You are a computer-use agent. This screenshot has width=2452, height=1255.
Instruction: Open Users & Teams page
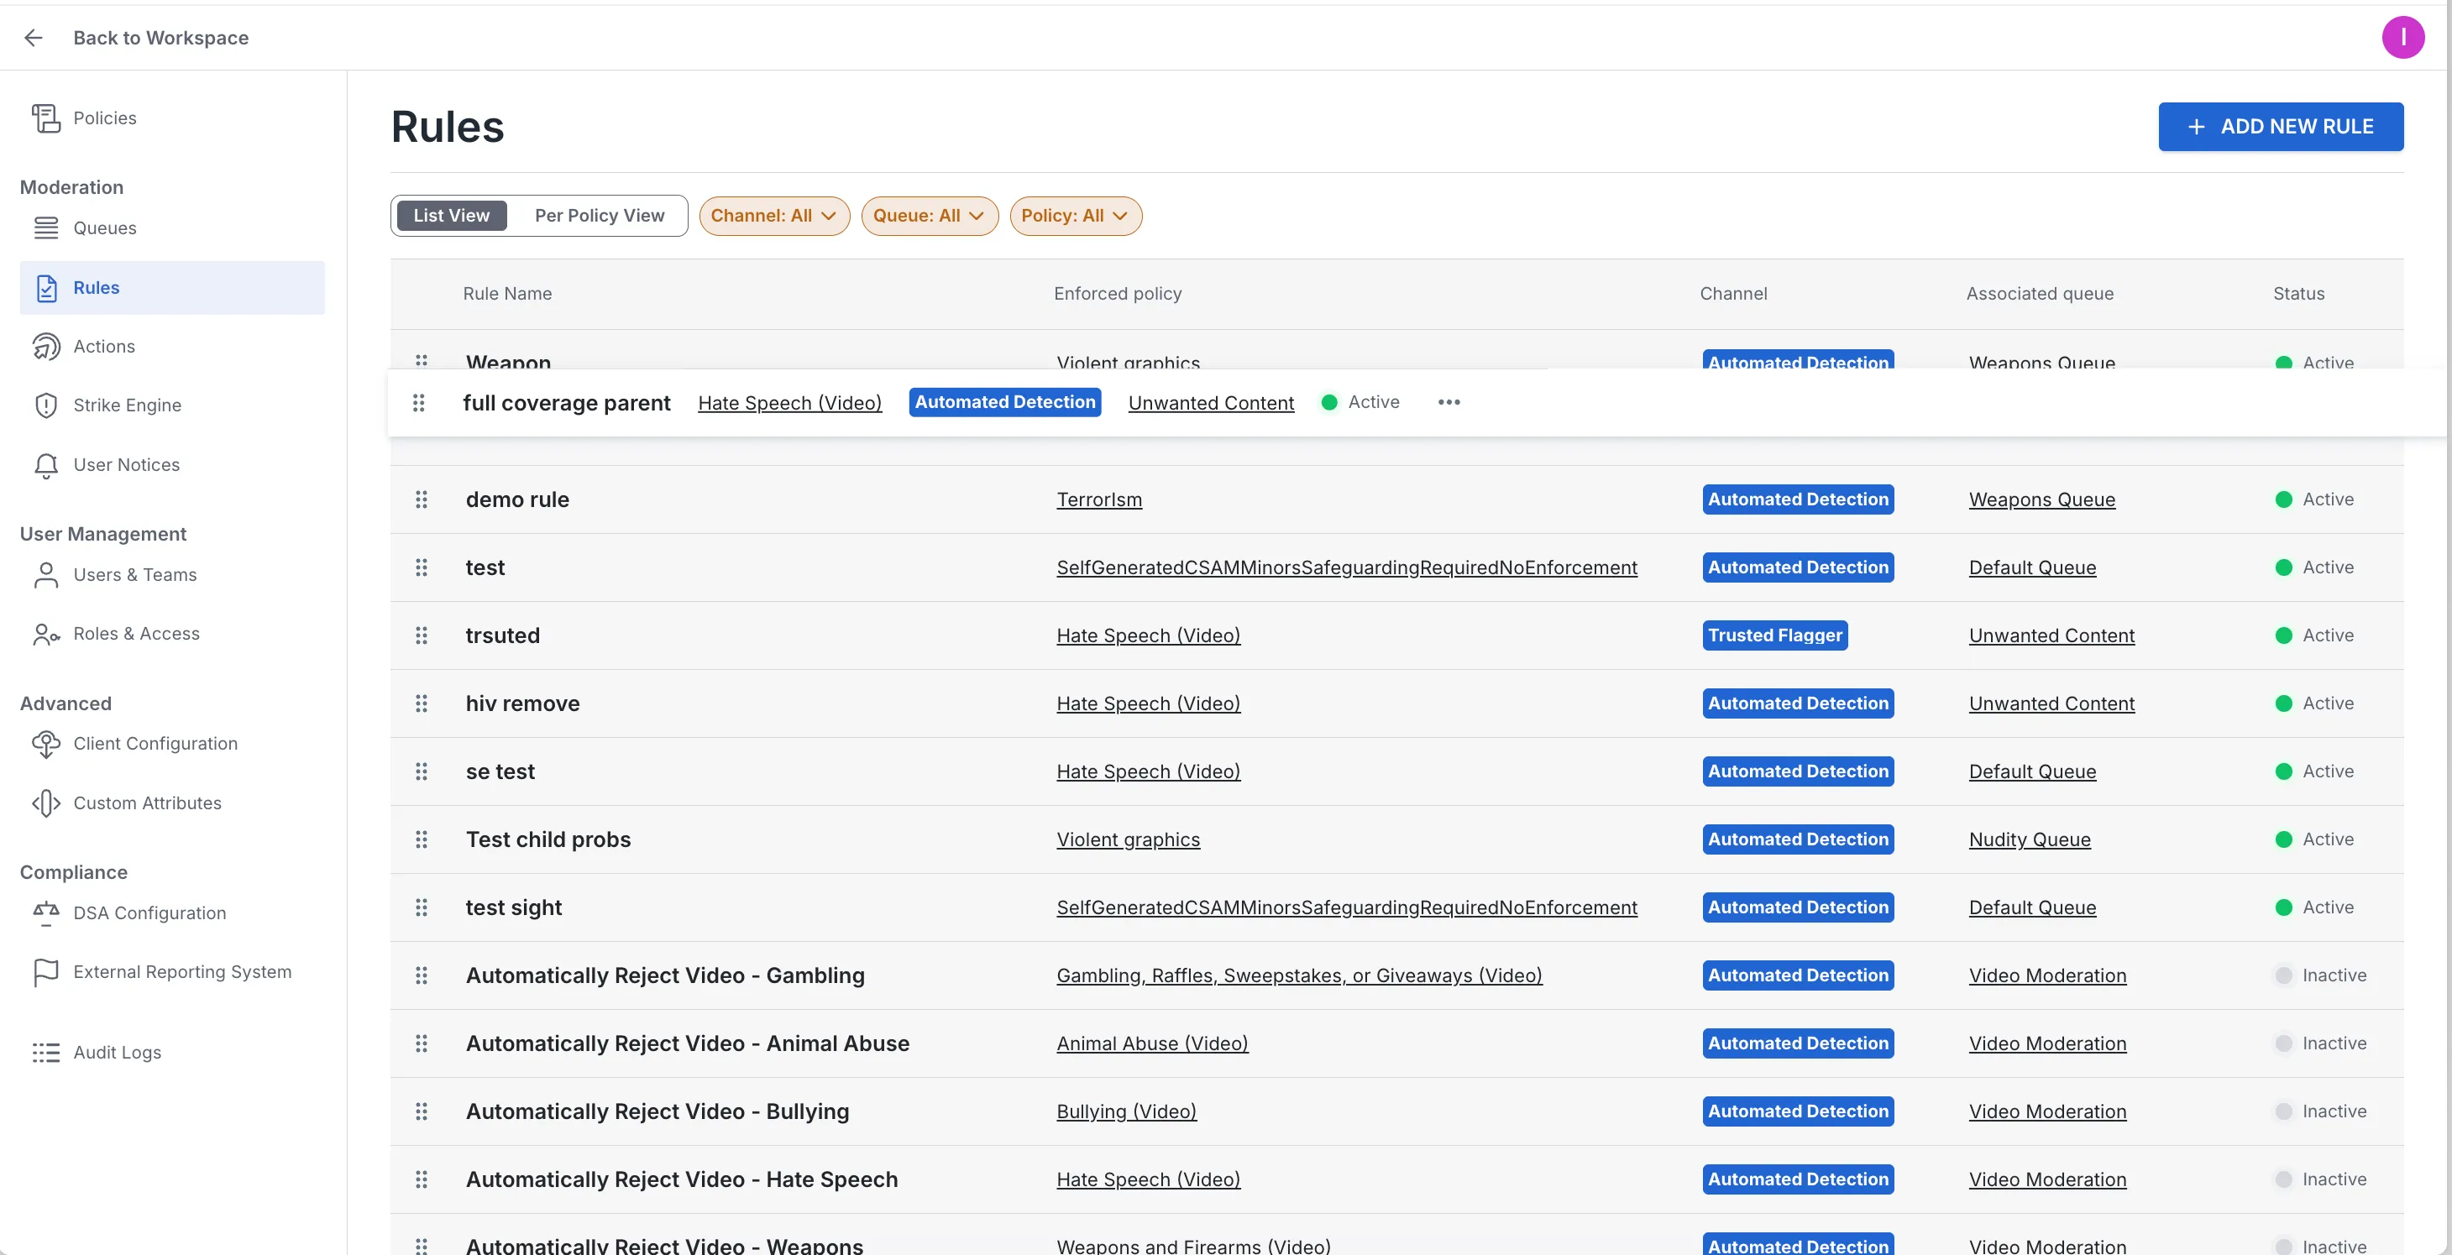[134, 575]
